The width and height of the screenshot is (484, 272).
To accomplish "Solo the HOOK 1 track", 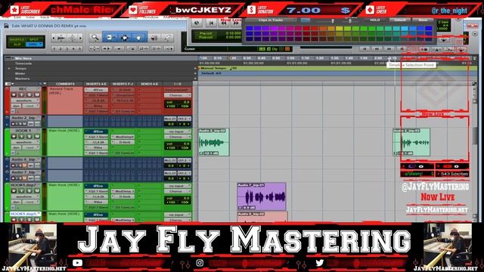I will tap(29, 136).
